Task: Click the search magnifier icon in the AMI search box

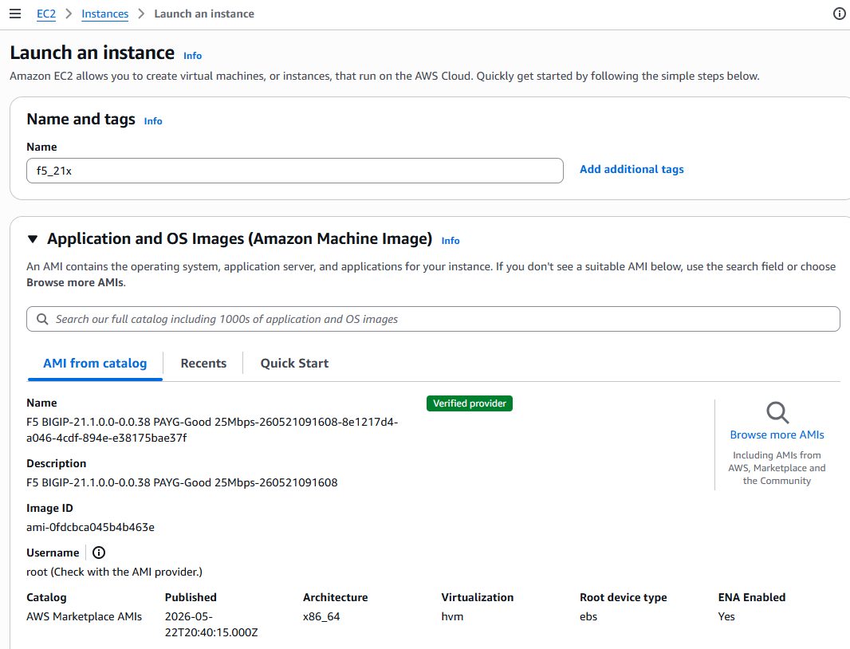Action: (x=42, y=319)
